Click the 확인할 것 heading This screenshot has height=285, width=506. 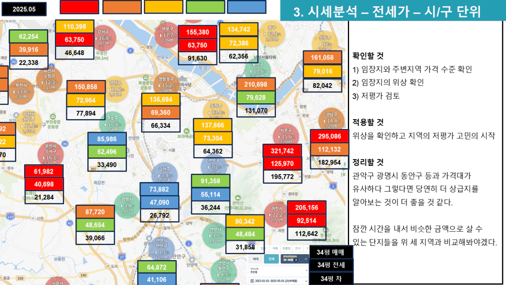point(368,56)
